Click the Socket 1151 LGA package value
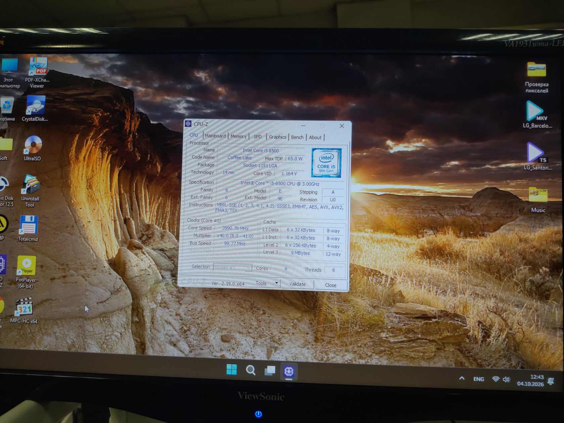Image resolution: width=564 pixels, height=423 pixels. point(260,165)
